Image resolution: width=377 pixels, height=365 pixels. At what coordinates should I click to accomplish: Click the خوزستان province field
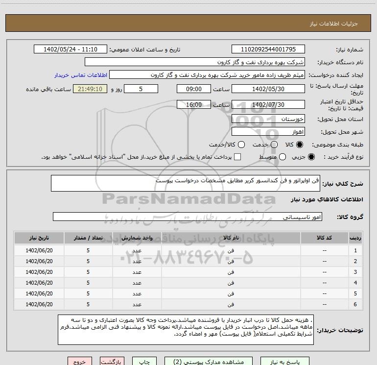click(268, 119)
